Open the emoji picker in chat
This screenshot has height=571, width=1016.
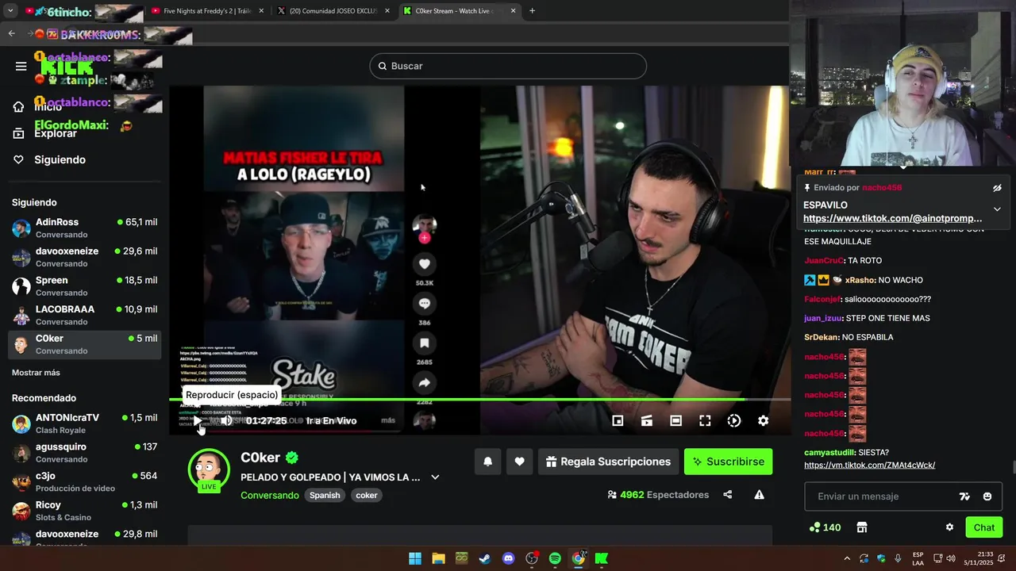(x=987, y=496)
